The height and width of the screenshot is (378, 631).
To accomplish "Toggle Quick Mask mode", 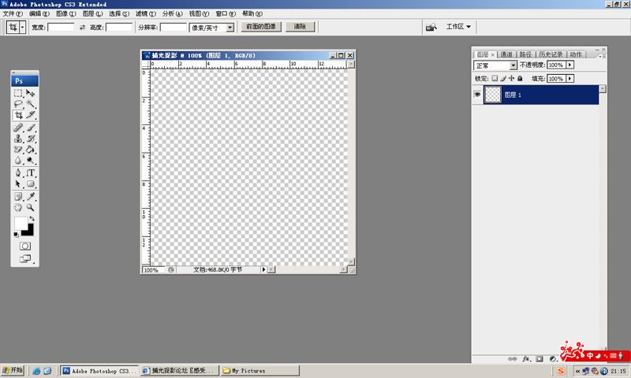I will pyautogui.click(x=25, y=246).
